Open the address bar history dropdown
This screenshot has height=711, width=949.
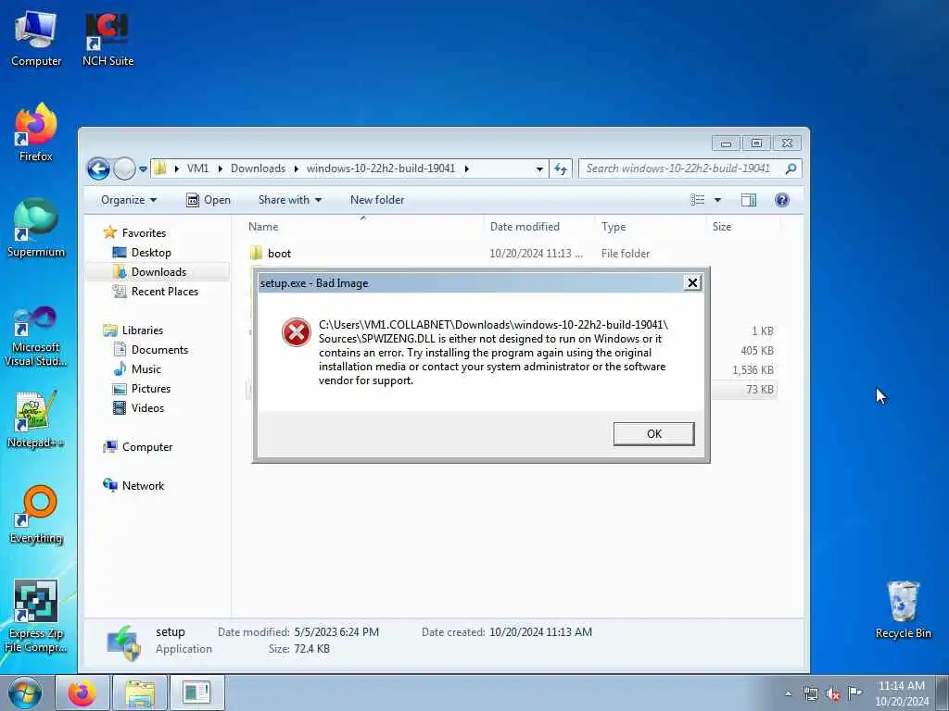(x=539, y=169)
